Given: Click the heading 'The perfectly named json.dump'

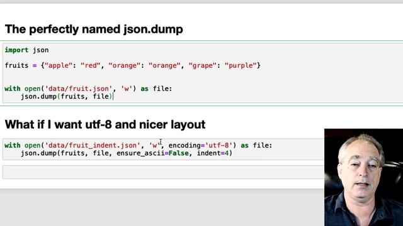Looking at the screenshot, I should (94, 30).
